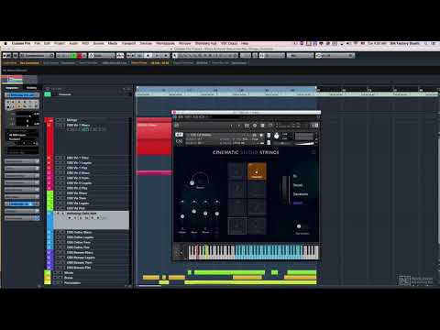Solo the CSS Vln 2 Pizz track
The width and height of the screenshot is (440, 330).
62,188
